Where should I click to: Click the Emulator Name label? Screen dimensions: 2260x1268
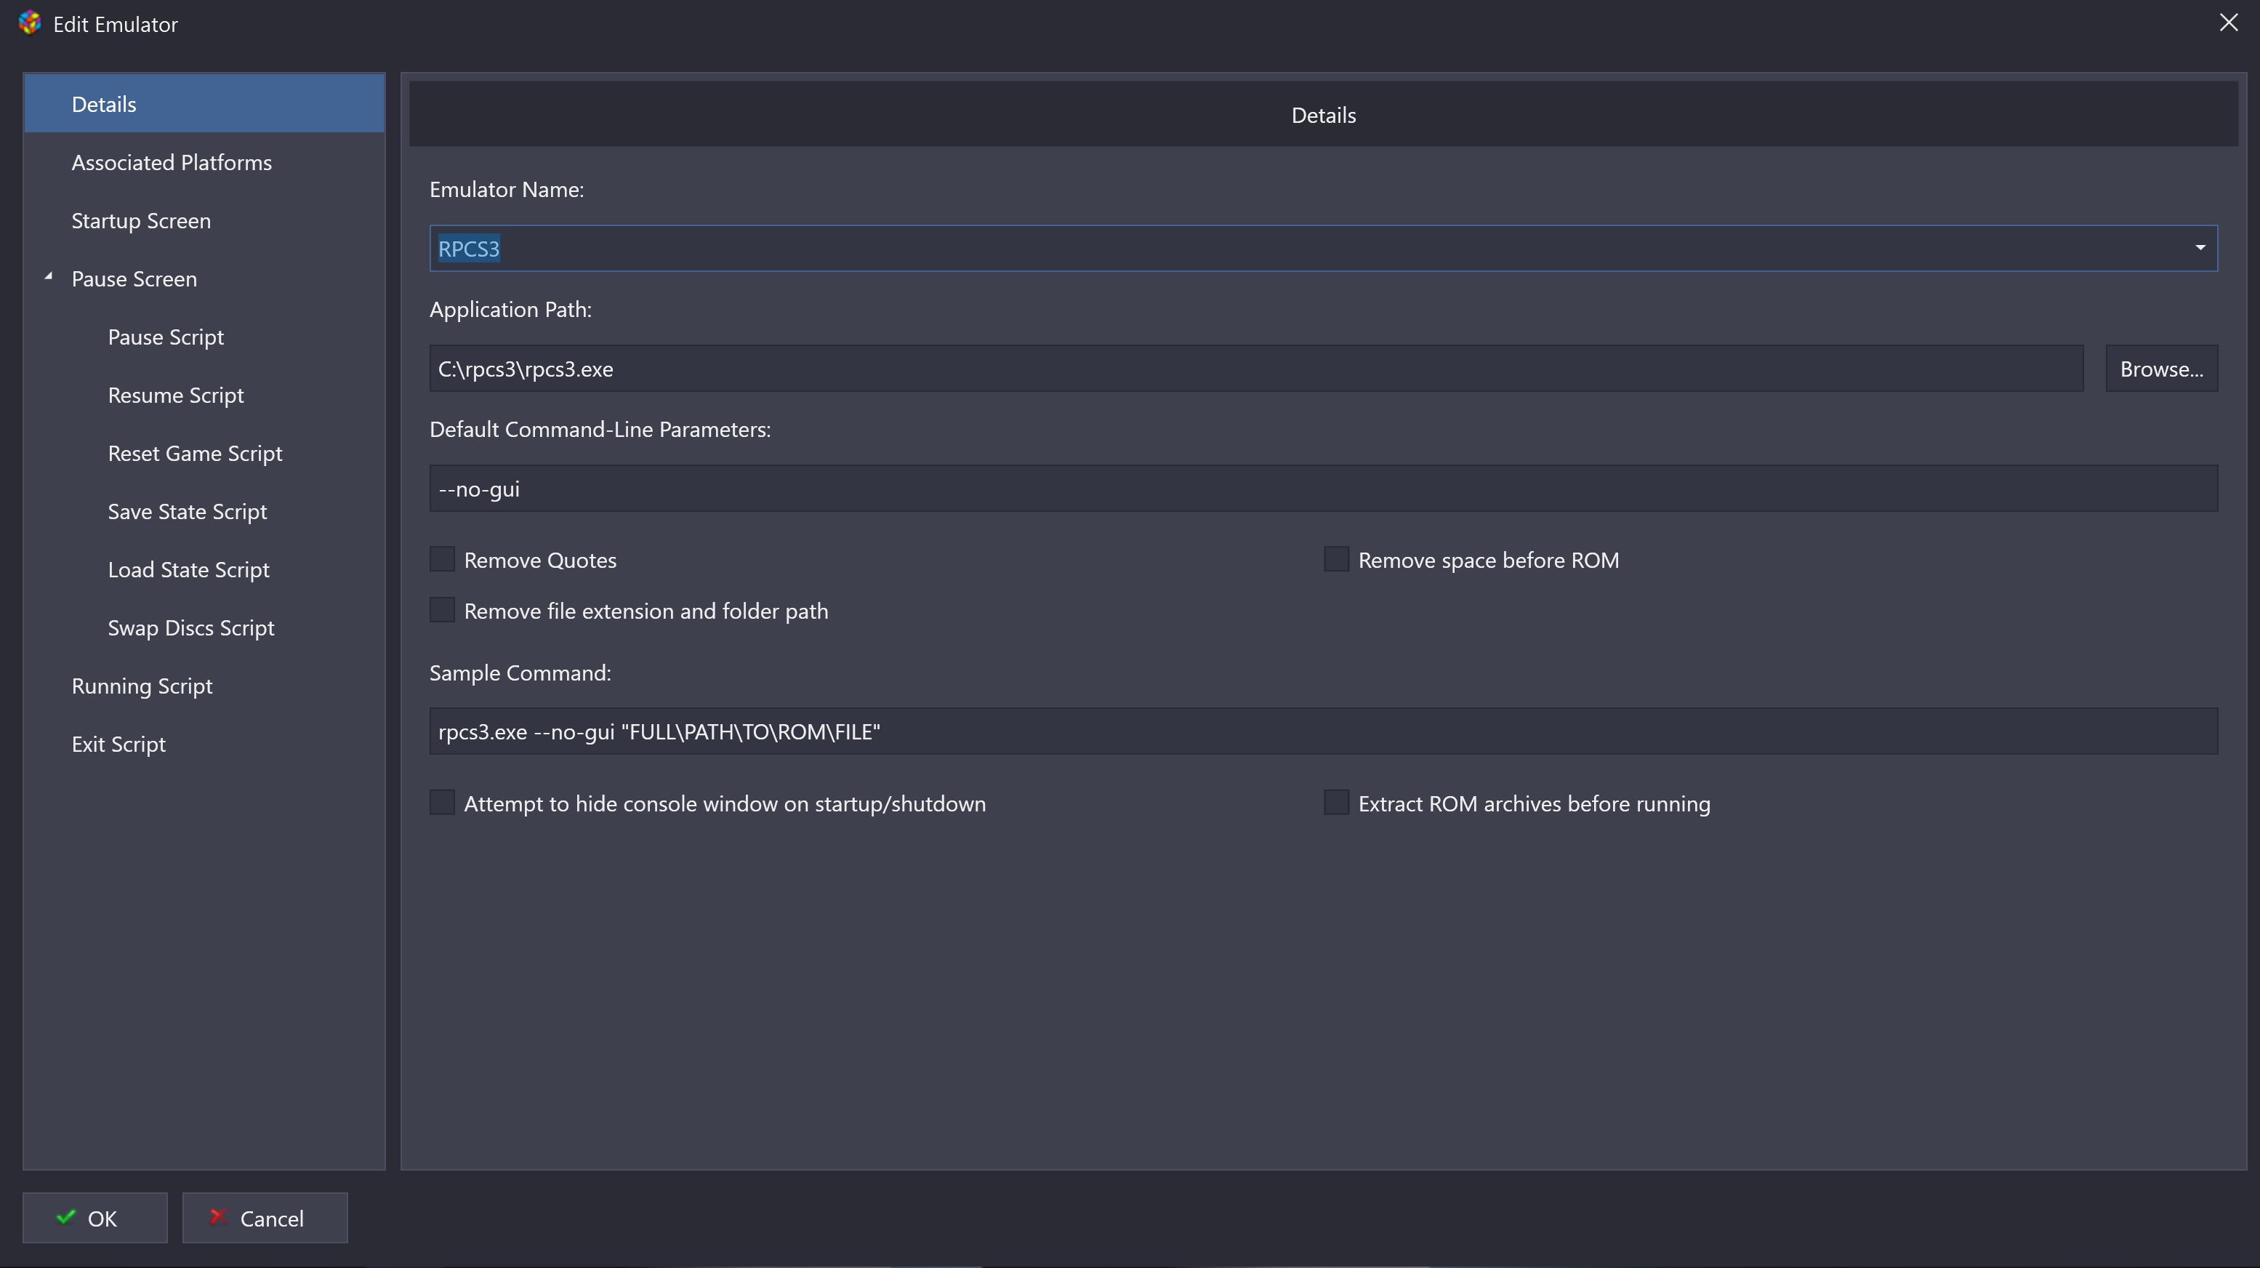tap(506, 190)
